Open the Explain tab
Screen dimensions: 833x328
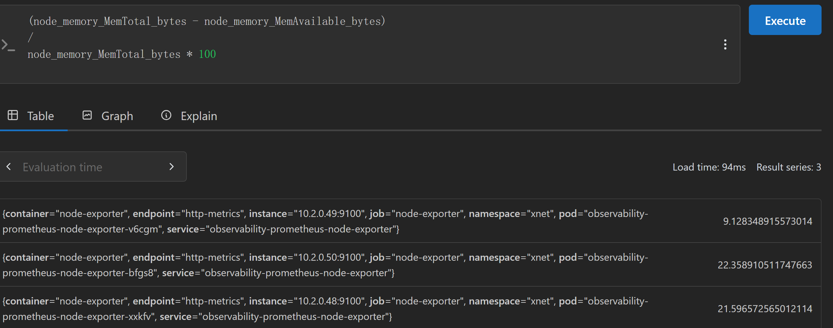189,116
